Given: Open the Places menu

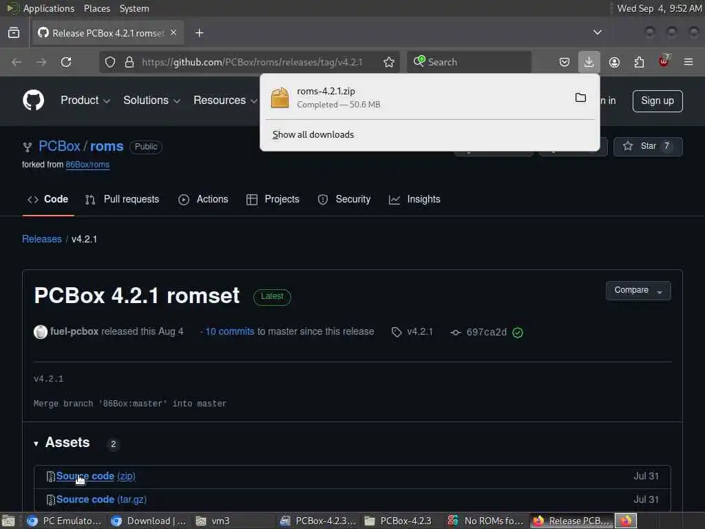Looking at the screenshot, I should point(96,8).
